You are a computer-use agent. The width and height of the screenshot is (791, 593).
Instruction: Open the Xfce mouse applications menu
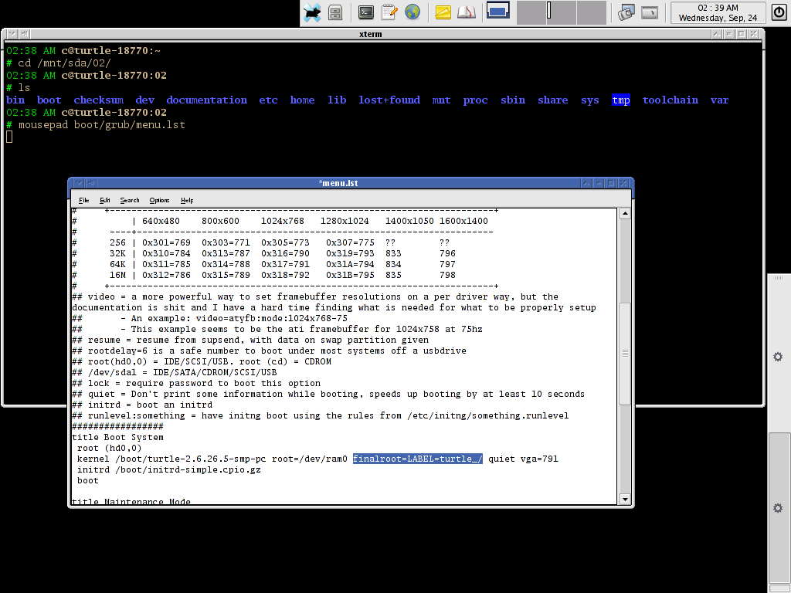pos(312,12)
